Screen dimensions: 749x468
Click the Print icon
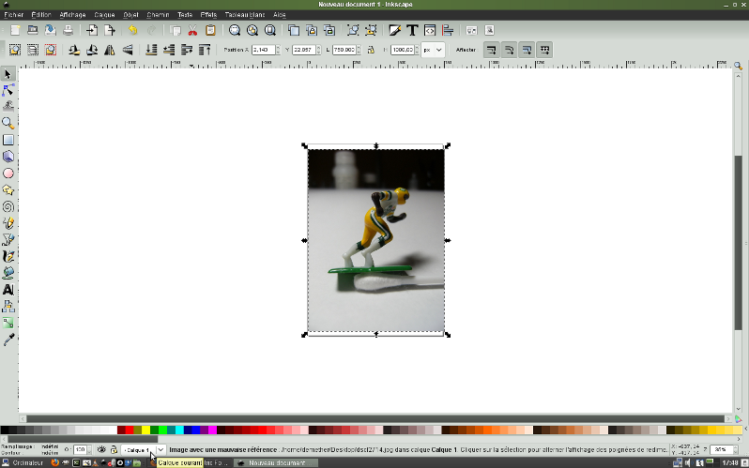pos(69,30)
